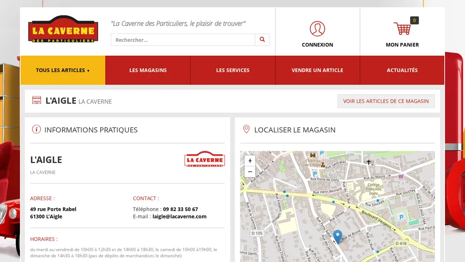The width and height of the screenshot is (465, 262).
Task: Zoom in on the map with plus button
Action: click(x=250, y=161)
